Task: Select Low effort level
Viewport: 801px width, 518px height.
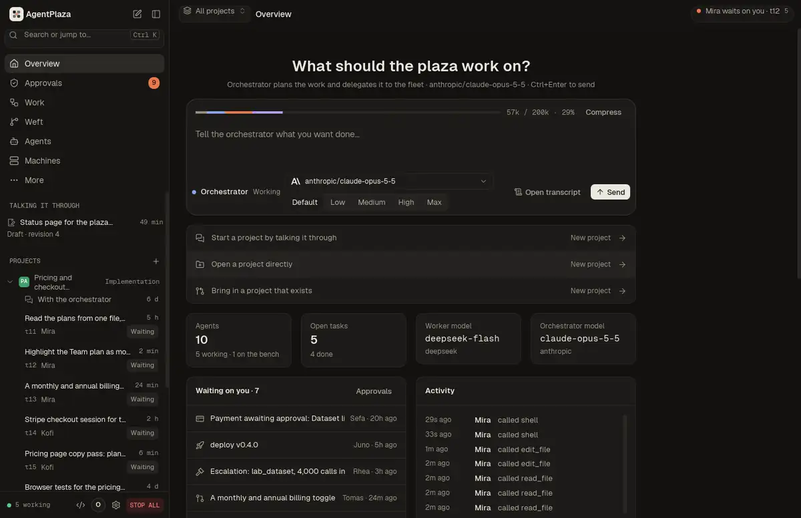Action: [338, 202]
